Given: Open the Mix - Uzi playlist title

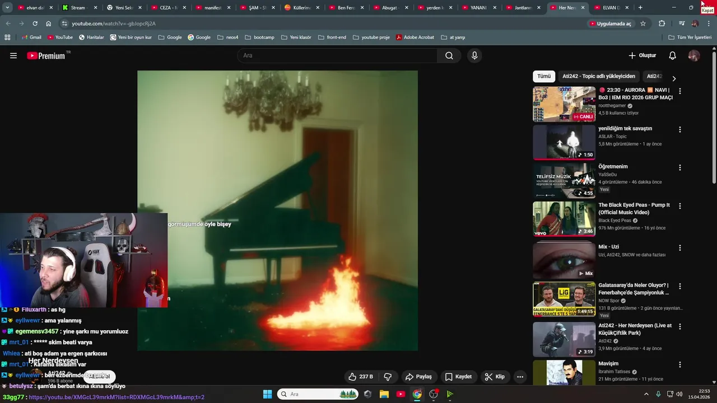Looking at the screenshot, I should tap(608, 247).
